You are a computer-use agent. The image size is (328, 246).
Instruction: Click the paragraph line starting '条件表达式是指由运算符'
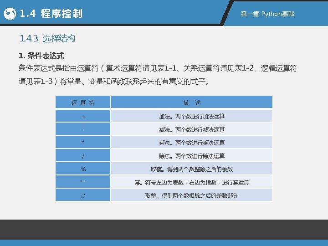(x=158, y=68)
